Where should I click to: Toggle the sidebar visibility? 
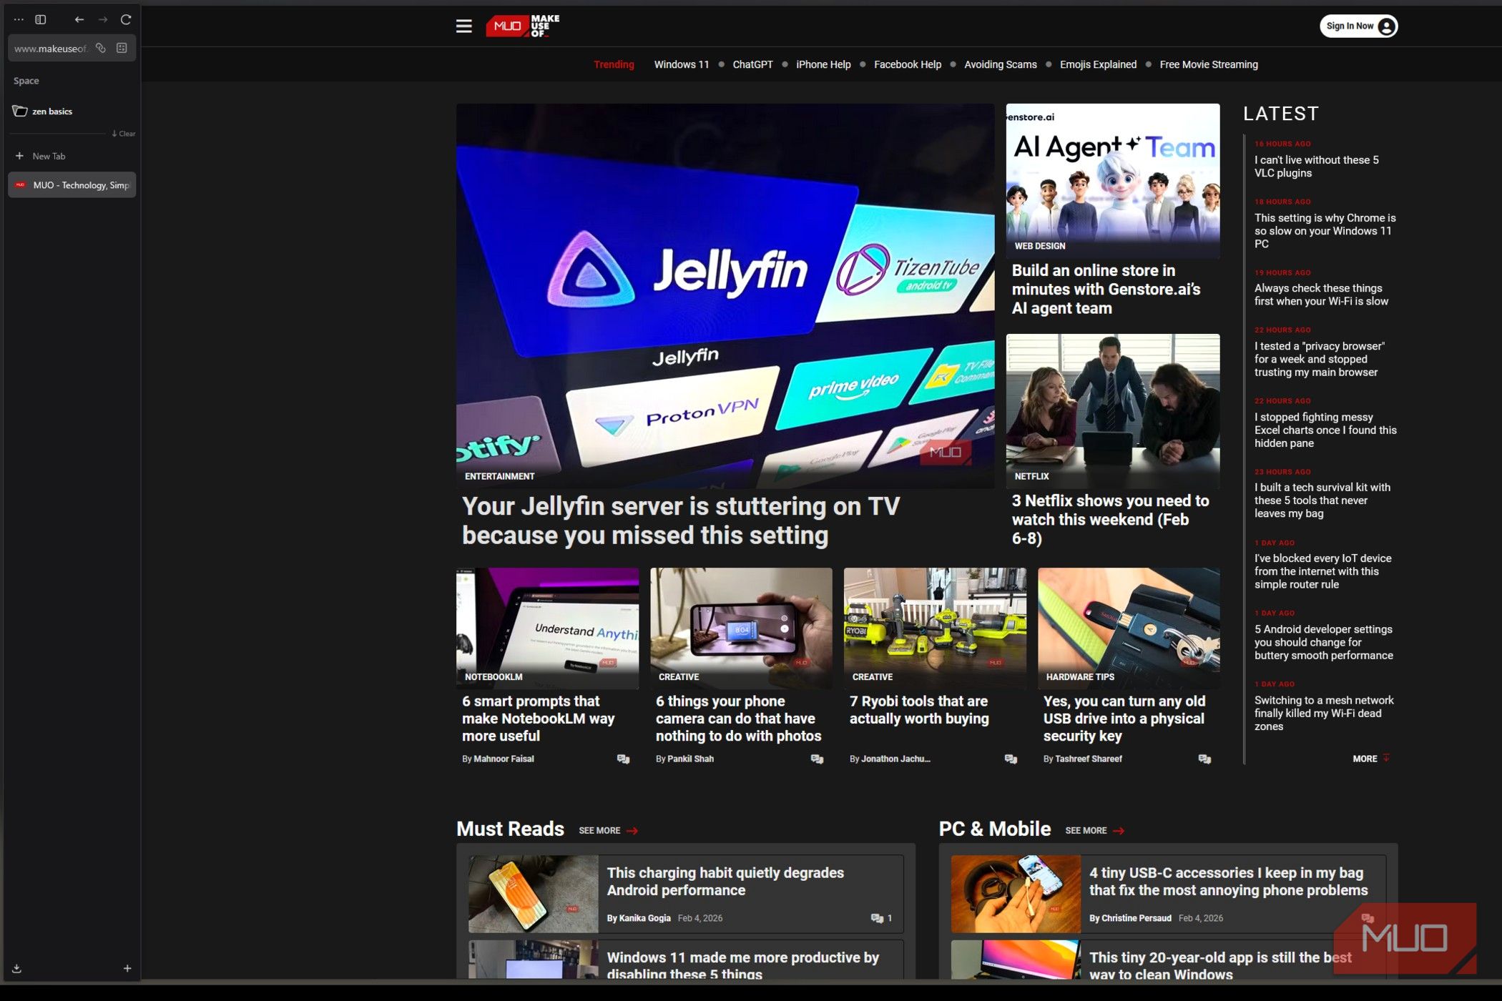[40, 19]
